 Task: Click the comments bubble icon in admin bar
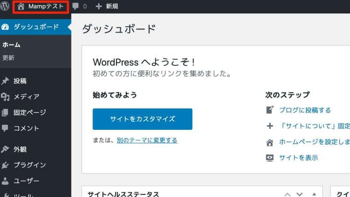click(76, 6)
